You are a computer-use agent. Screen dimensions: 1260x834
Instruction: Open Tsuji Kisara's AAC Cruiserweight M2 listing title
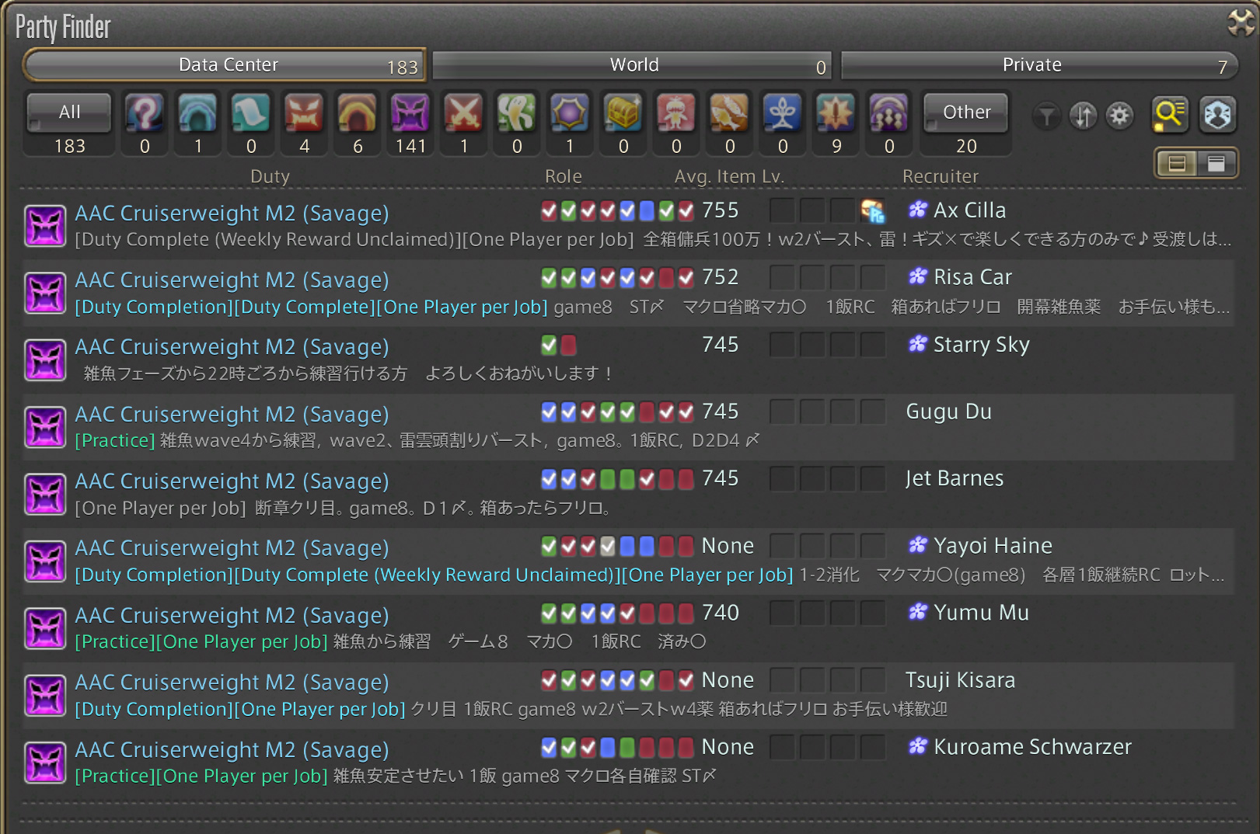coord(232,682)
